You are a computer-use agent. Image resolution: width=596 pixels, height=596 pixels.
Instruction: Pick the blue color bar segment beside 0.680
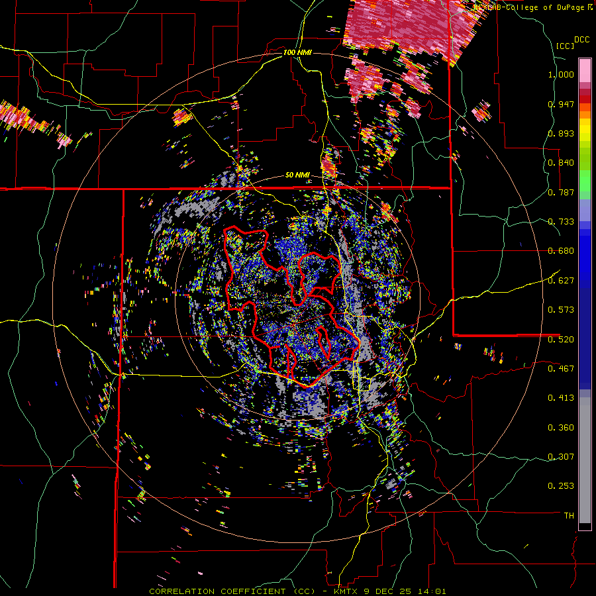pos(585,253)
